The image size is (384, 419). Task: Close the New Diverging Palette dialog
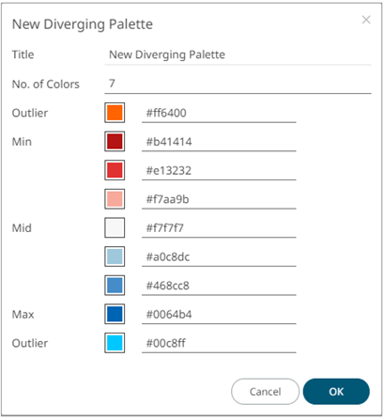tap(366, 20)
